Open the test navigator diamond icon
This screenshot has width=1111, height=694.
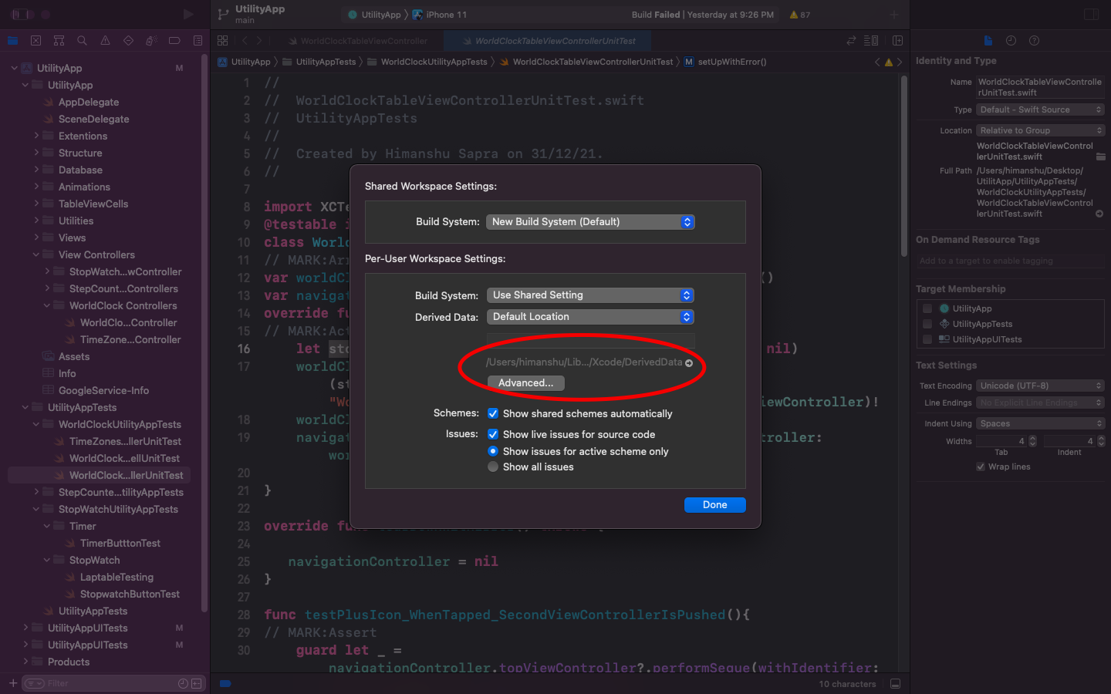point(128,41)
